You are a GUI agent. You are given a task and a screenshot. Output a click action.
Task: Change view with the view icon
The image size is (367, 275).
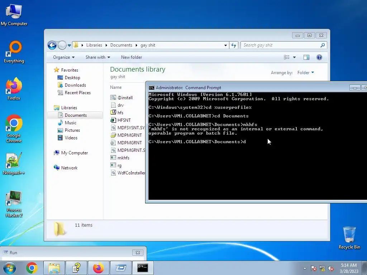(287, 57)
